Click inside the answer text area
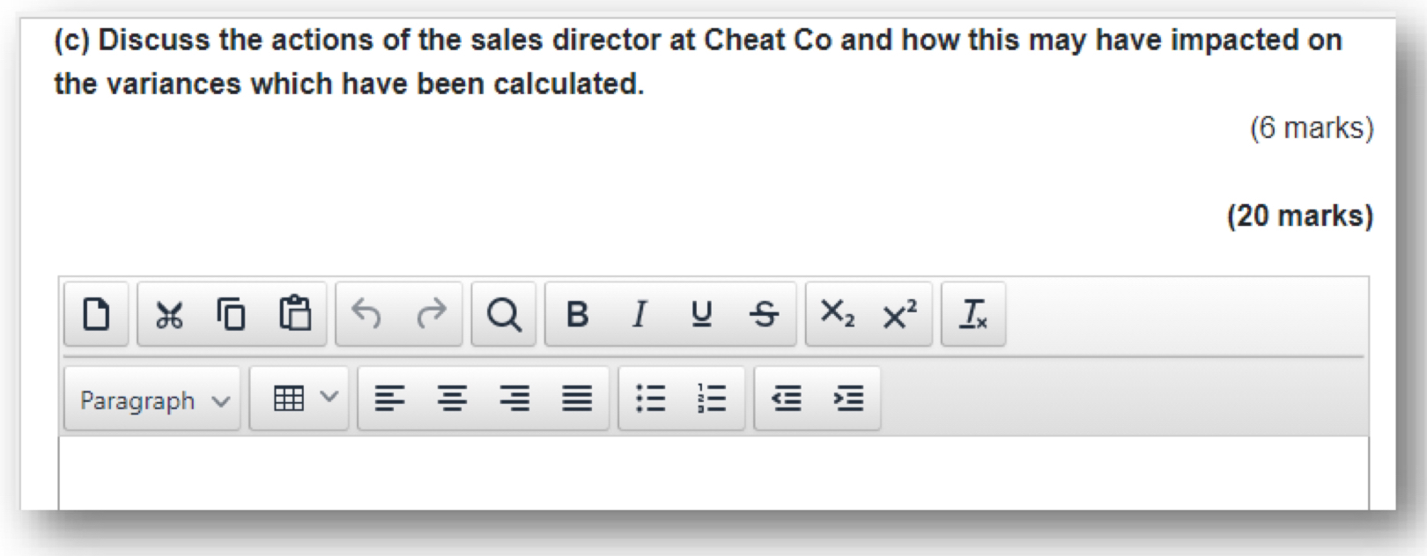The height and width of the screenshot is (556, 1427). pyautogui.click(x=713, y=473)
